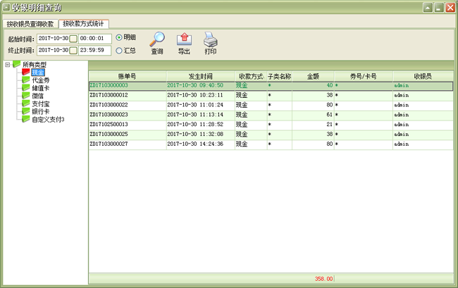
Task: Select 自定义支付3 in the tree
Action: pyautogui.click(x=48, y=119)
